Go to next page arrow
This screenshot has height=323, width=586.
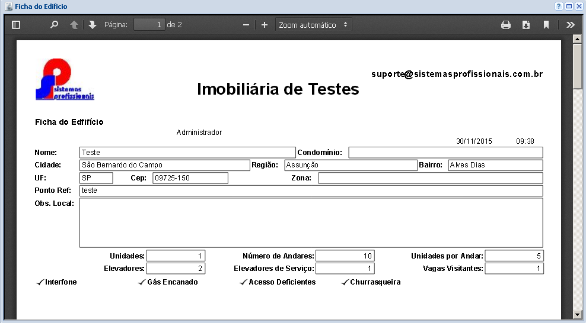93,25
